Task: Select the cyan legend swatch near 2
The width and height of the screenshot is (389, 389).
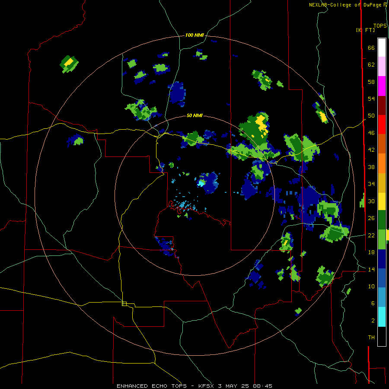Action: click(382, 316)
